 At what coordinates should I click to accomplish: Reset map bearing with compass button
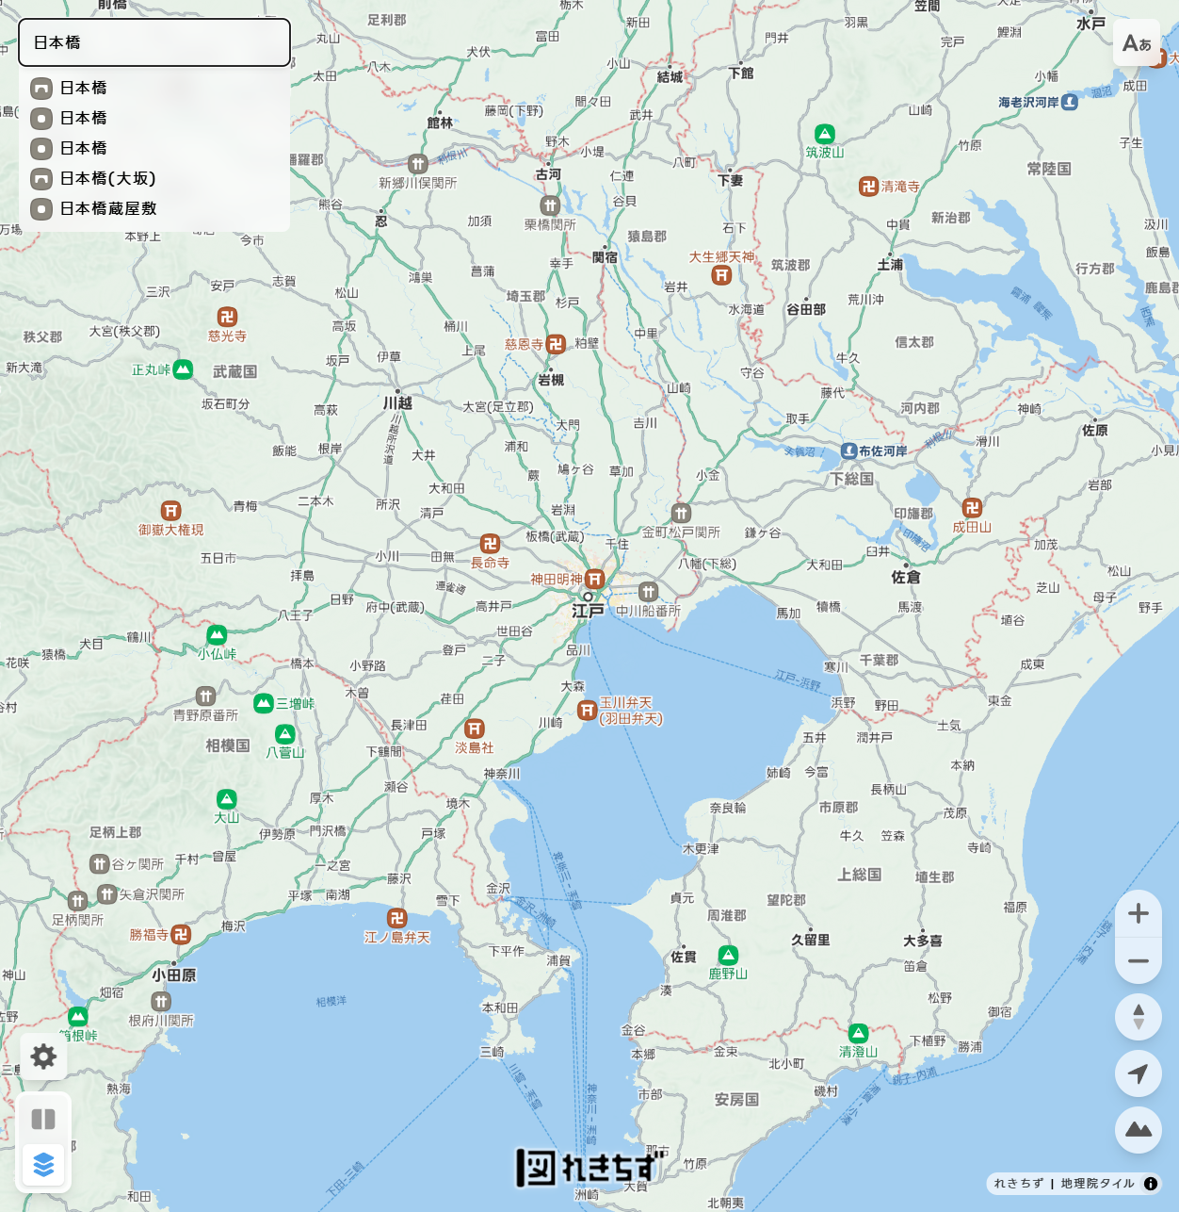(1138, 1017)
